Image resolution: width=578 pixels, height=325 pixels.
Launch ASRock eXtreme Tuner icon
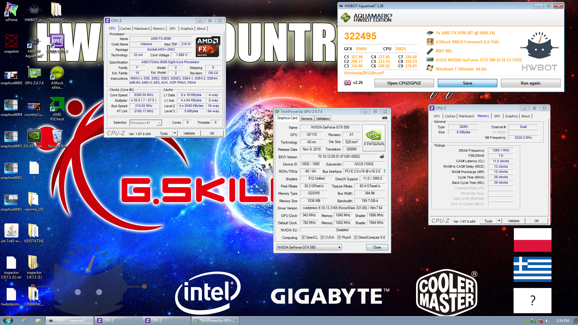pyautogui.click(x=57, y=78)
